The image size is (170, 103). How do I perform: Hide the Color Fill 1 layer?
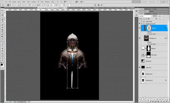click(139, 67)
